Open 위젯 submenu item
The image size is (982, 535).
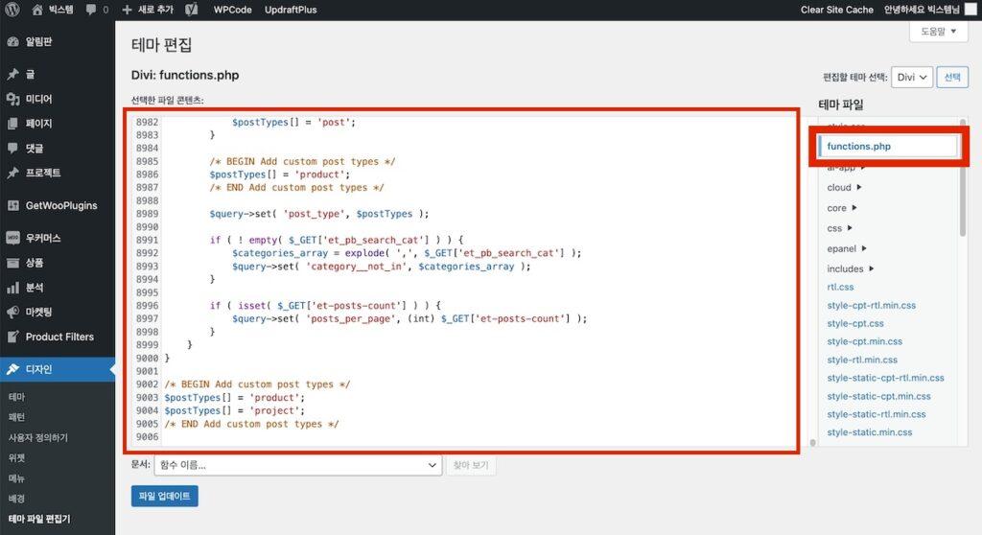[16, 458]
